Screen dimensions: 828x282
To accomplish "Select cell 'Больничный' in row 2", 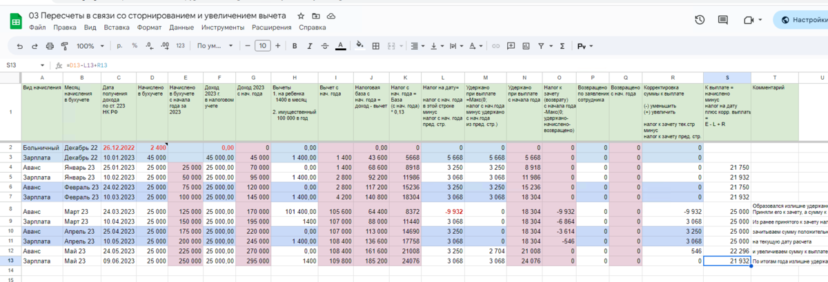I will coord(42,147).
